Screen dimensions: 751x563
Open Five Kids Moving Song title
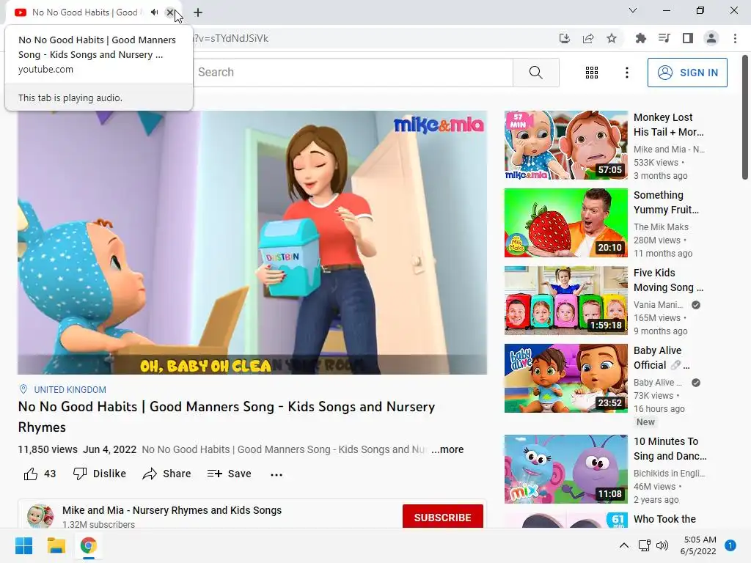pos(668,280)
